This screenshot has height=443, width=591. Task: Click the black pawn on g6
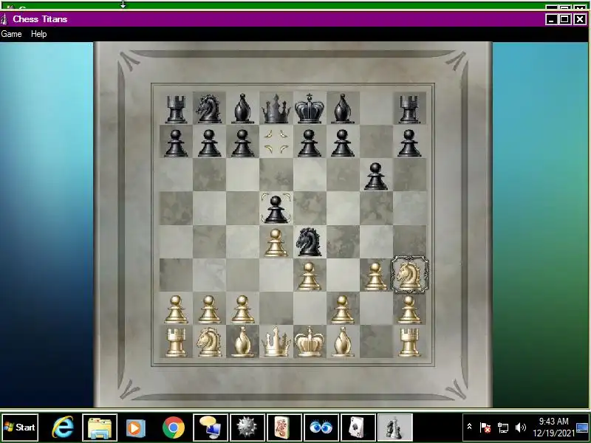point(375,176)
